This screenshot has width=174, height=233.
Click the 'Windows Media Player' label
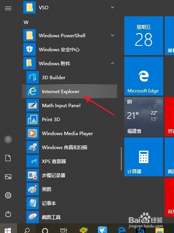click(68, 133)
